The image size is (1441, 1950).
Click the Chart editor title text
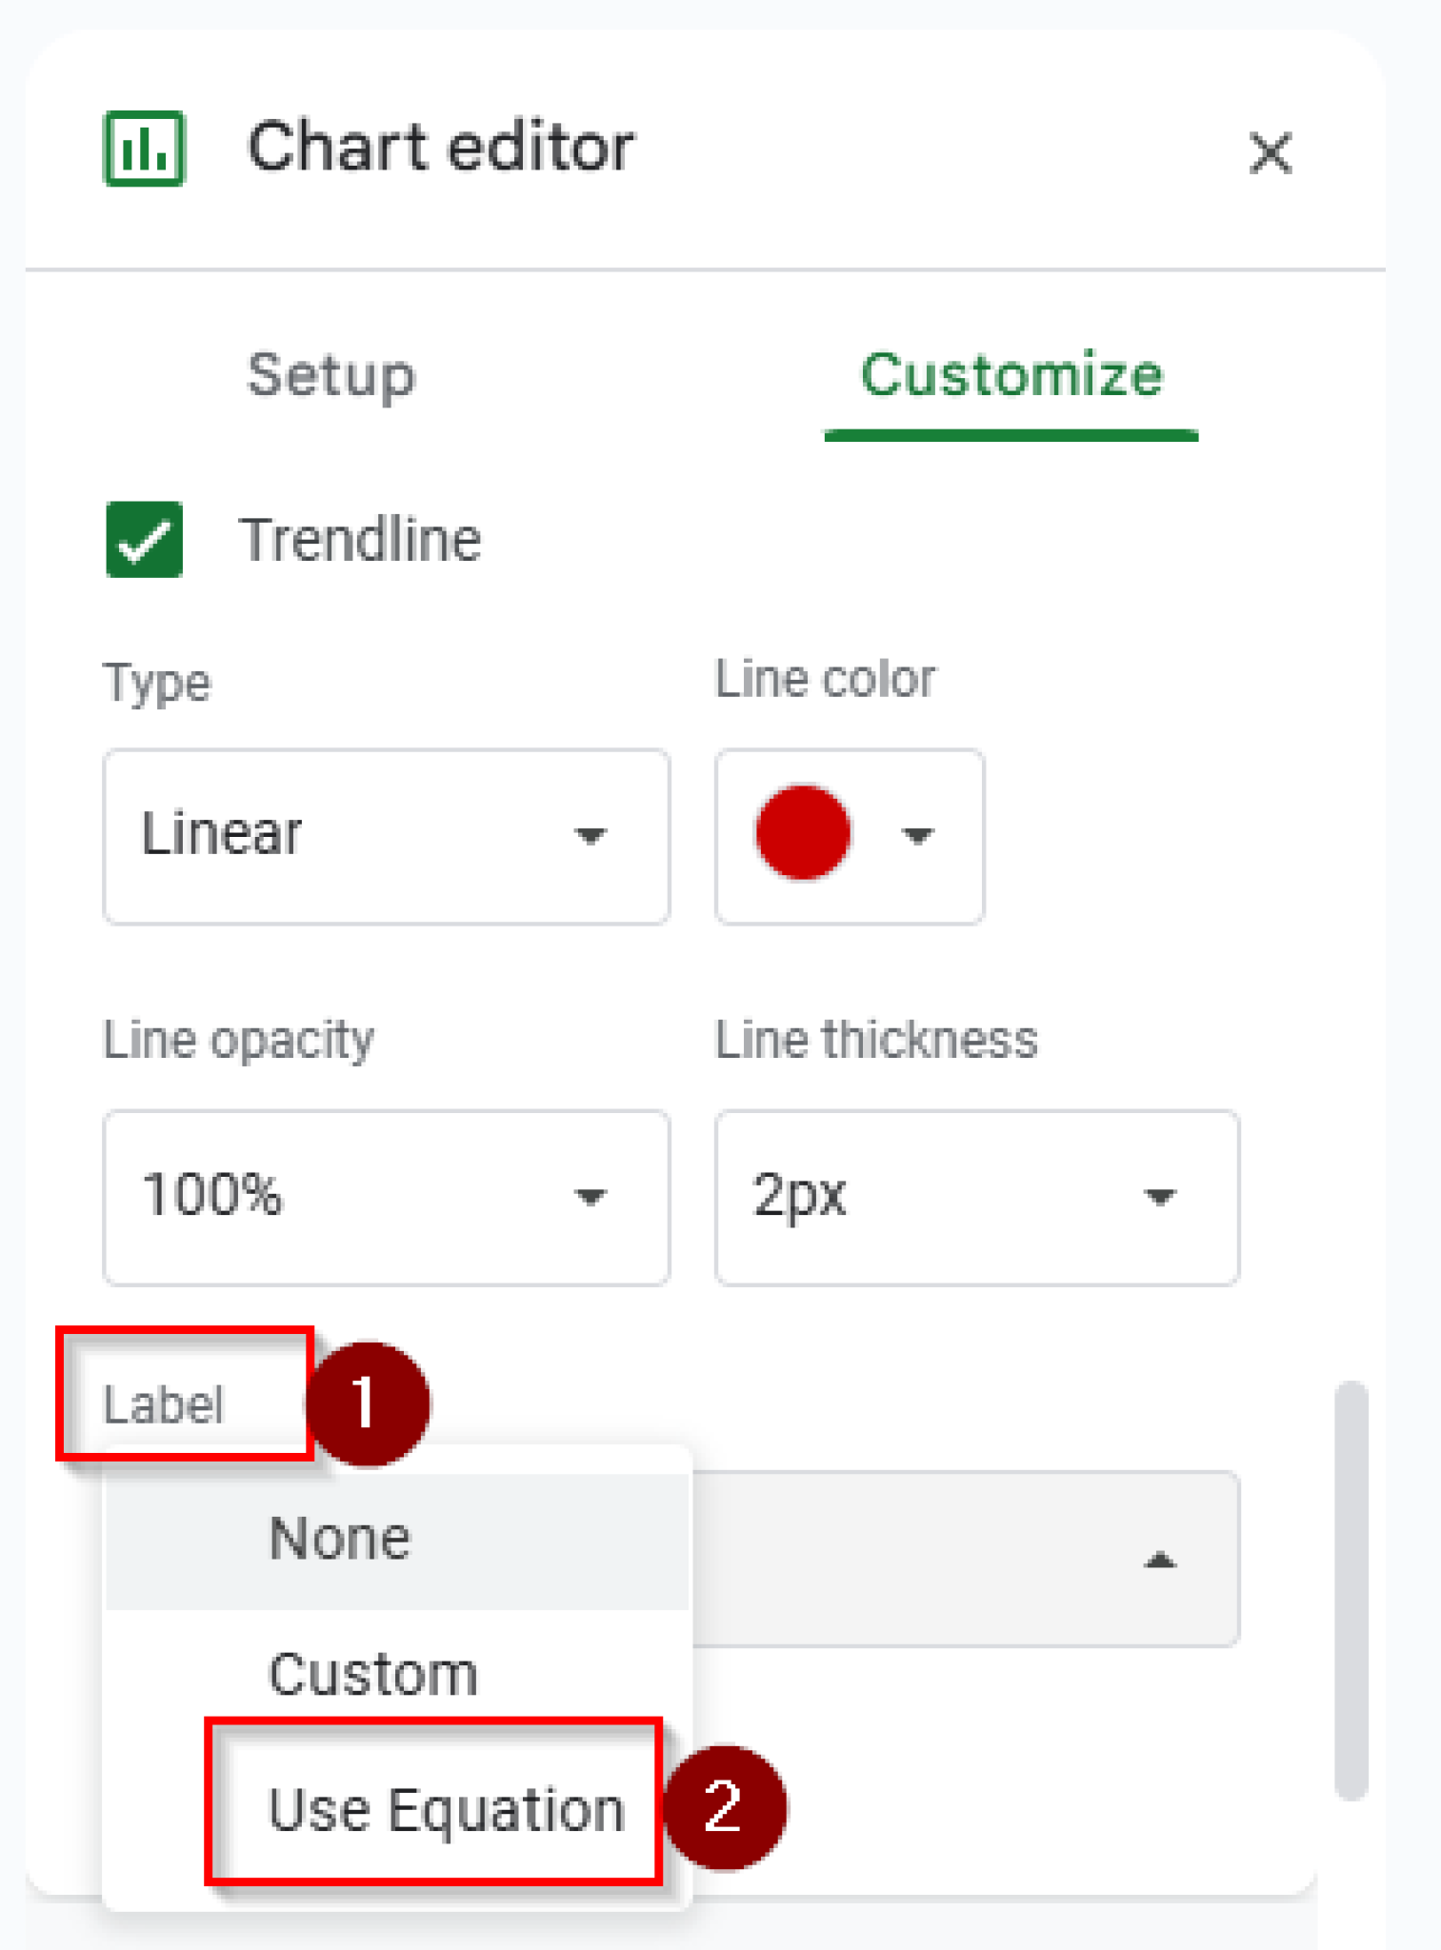[x=441, y=148]
